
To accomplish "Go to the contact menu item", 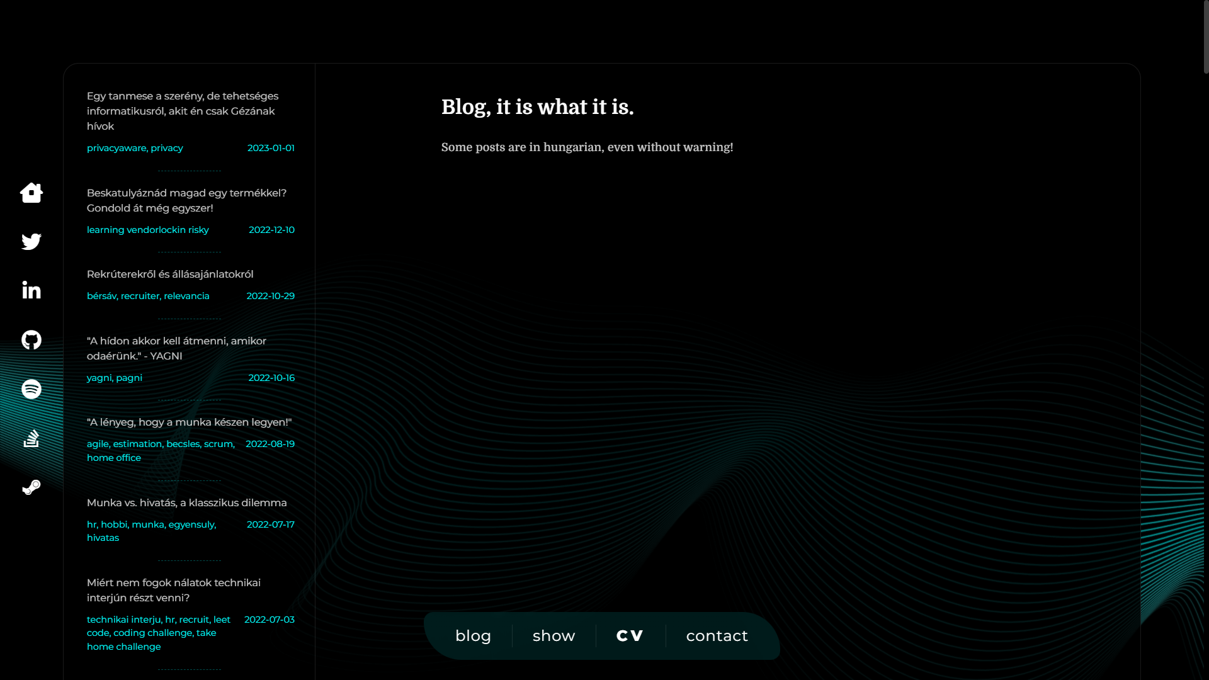I will 717,636.
